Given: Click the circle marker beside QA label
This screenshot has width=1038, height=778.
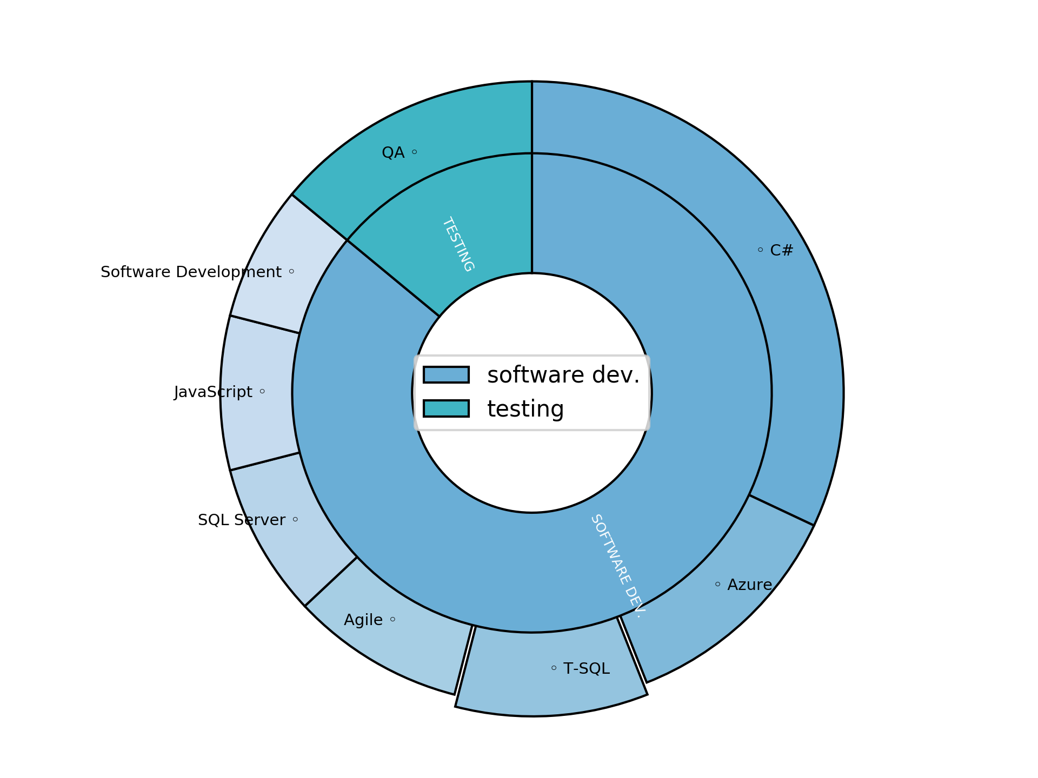Looking at the screenshot, I should 415,153.
